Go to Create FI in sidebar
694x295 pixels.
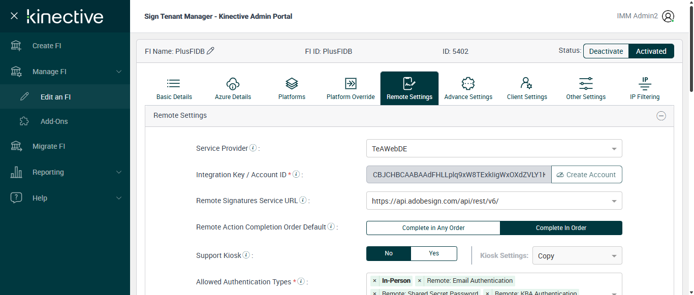(x=47, y=46)
